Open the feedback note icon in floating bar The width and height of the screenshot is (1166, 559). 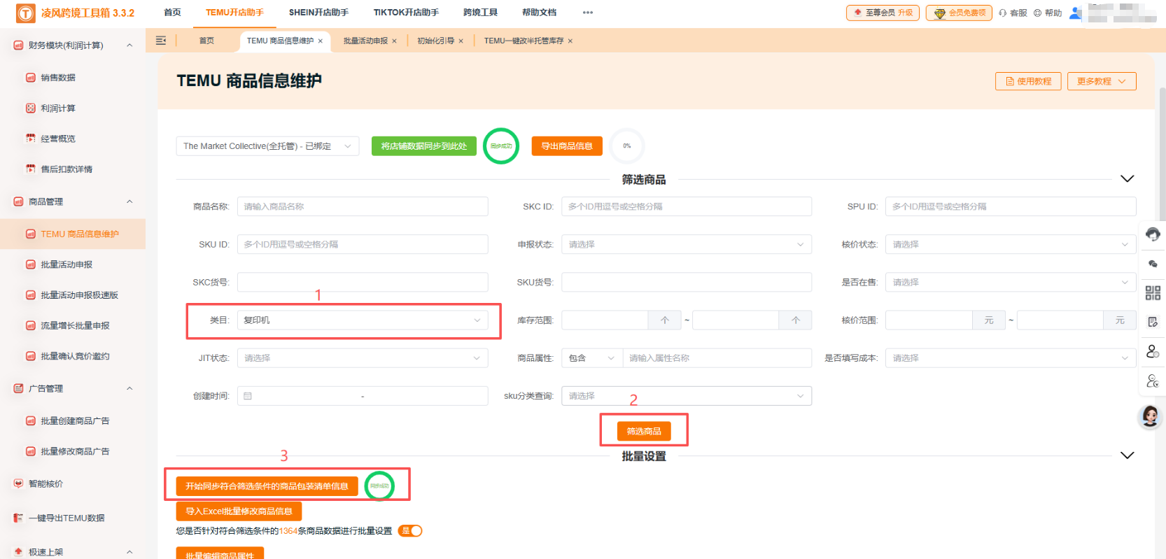pyautogui.click(x=1153, y=322)
